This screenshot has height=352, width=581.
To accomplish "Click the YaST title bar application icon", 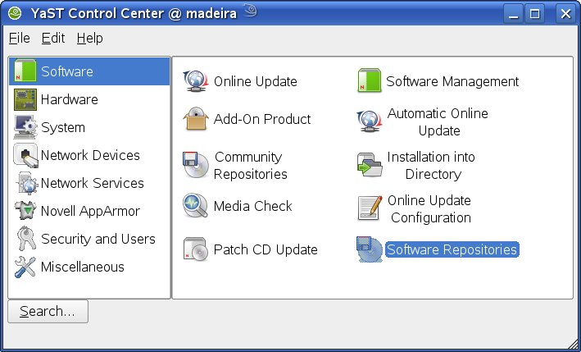I will click(15, 14).
